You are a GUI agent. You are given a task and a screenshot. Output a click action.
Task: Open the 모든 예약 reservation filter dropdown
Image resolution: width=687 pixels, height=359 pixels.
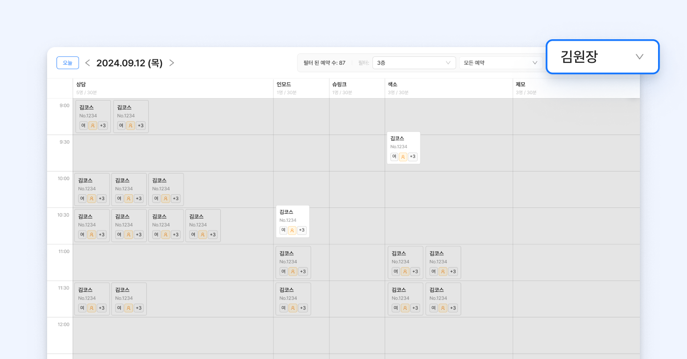[500, 63]
